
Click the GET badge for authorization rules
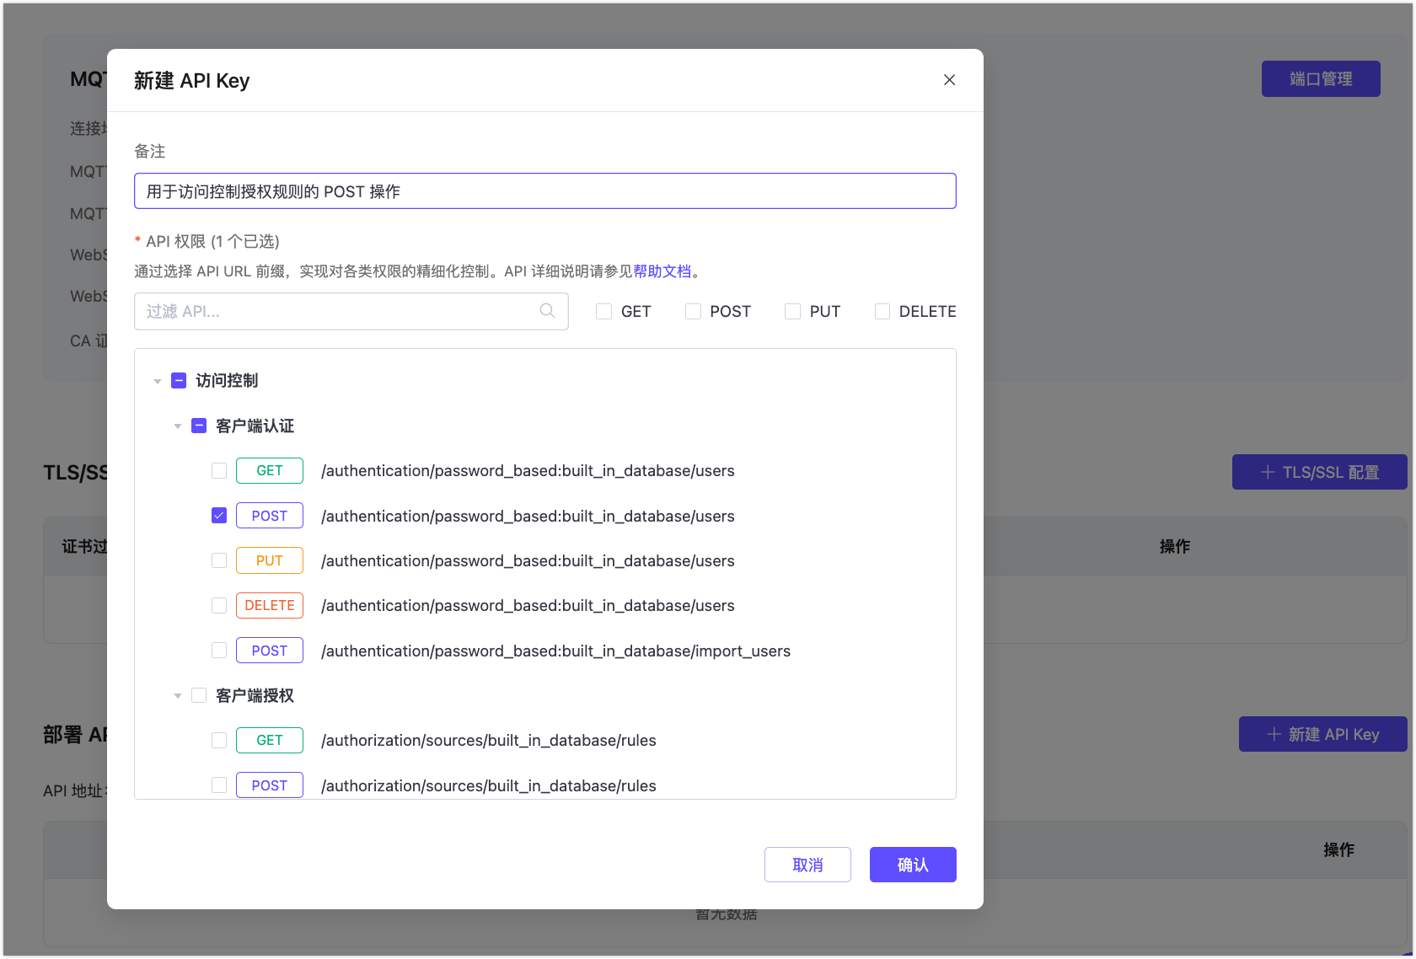pyautogui.click(x=269, y=740)
